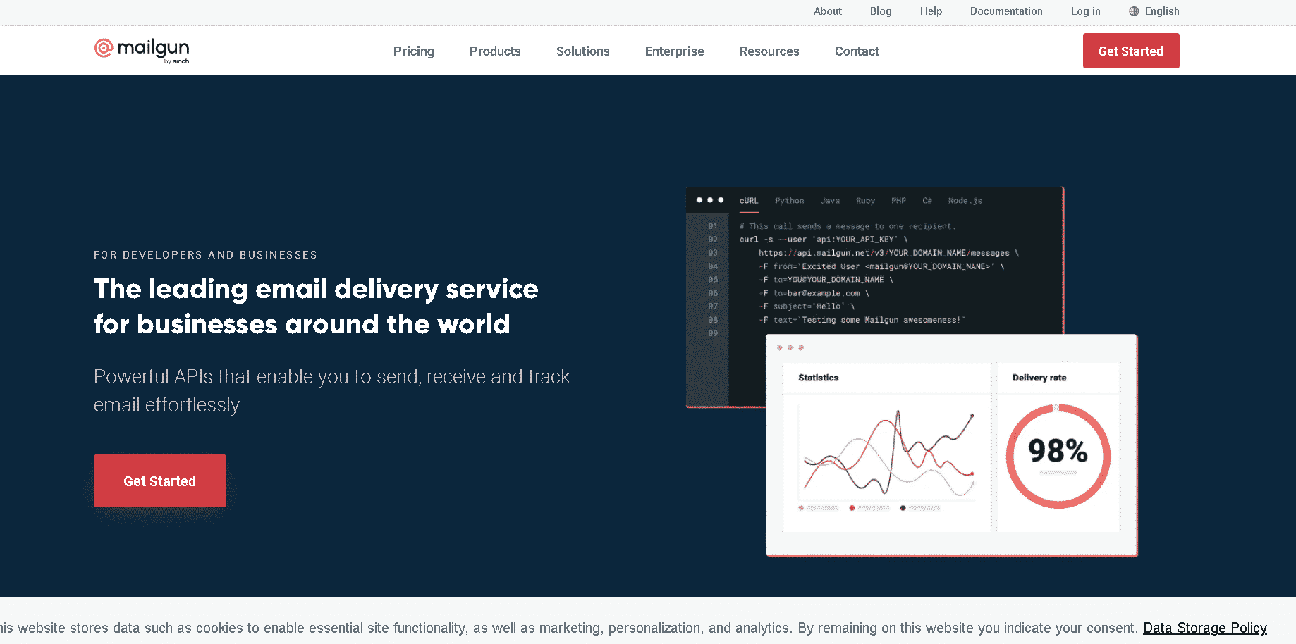Click the 'Statistics' card title

tap(818, 378)
